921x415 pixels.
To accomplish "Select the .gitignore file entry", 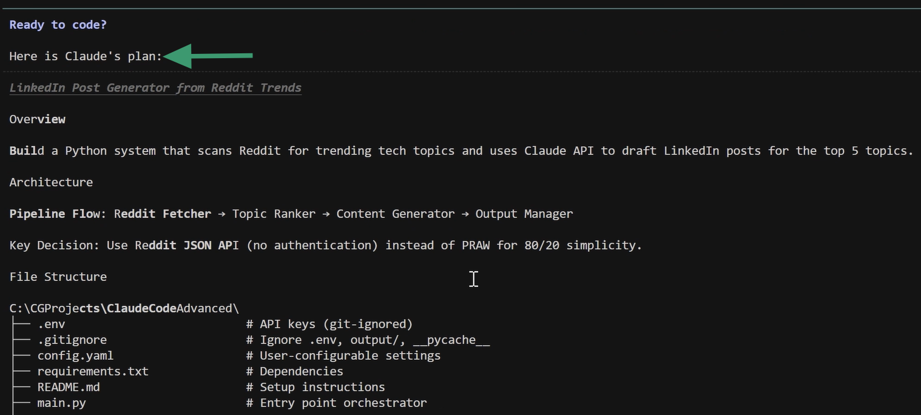I will click(x=72, y=340).
